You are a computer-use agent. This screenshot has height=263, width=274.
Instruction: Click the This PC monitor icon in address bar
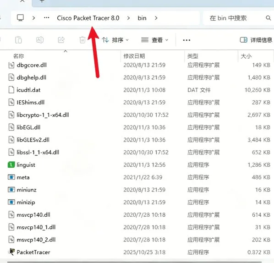click(20, 18)
